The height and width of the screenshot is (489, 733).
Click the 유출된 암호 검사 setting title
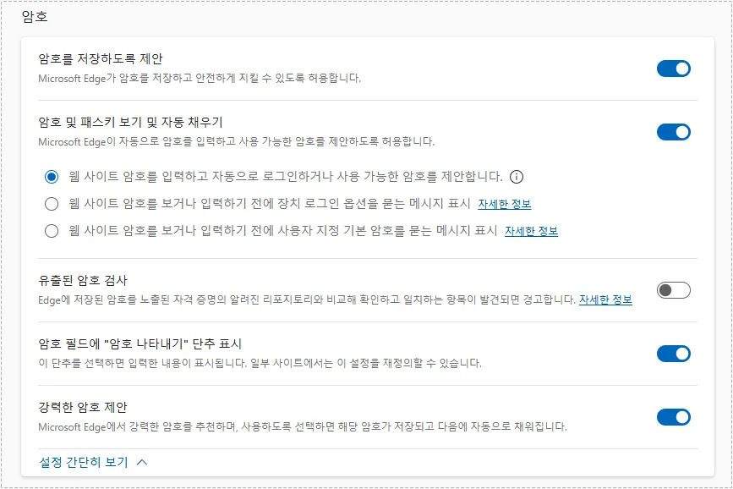point(83,280)
